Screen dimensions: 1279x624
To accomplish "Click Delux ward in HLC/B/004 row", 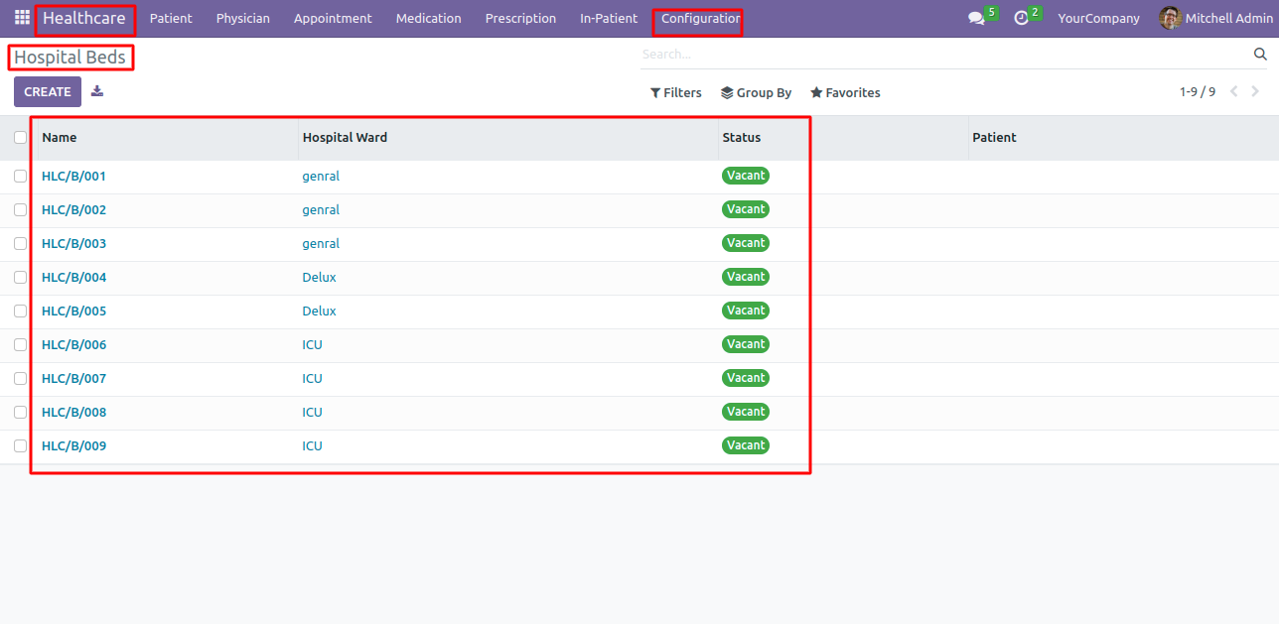I will 319,278.
